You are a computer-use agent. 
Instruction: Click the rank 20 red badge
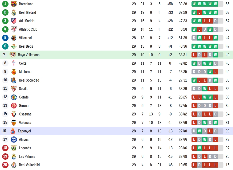[x=5, y=165]
